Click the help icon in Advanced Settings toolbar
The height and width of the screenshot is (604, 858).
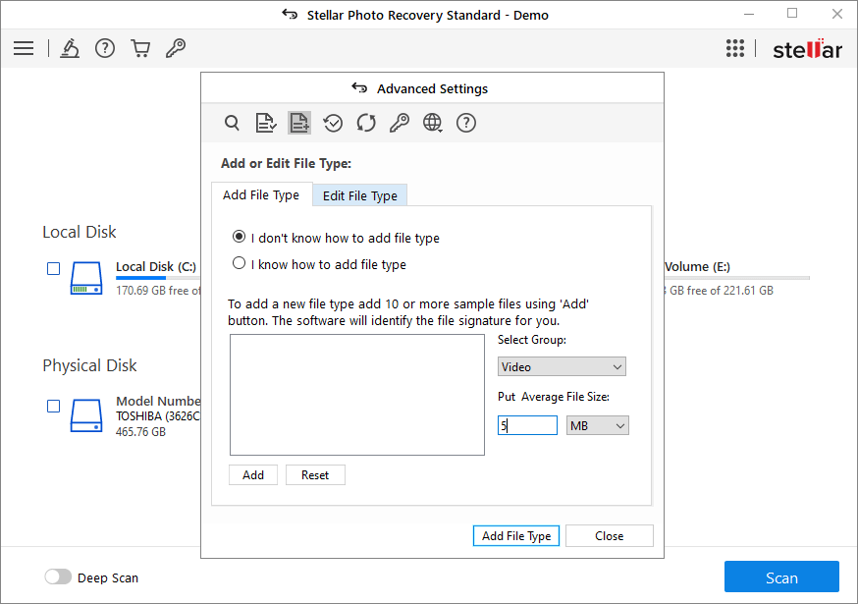466,123
